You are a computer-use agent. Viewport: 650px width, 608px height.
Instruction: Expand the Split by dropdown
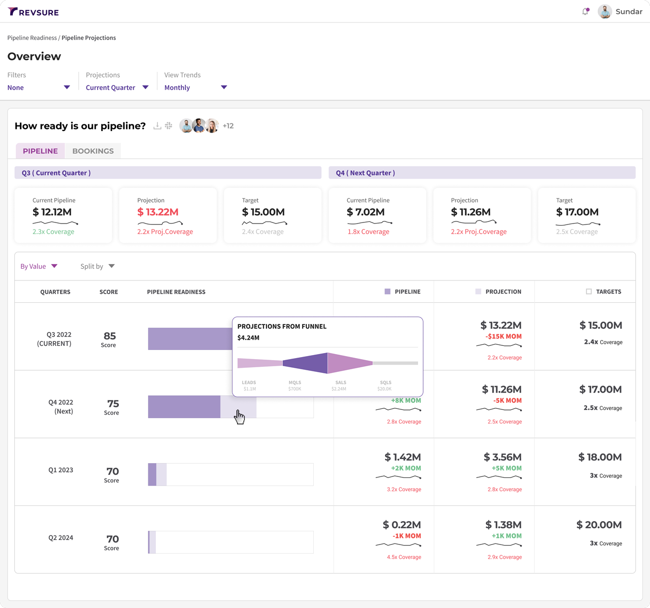97,266
